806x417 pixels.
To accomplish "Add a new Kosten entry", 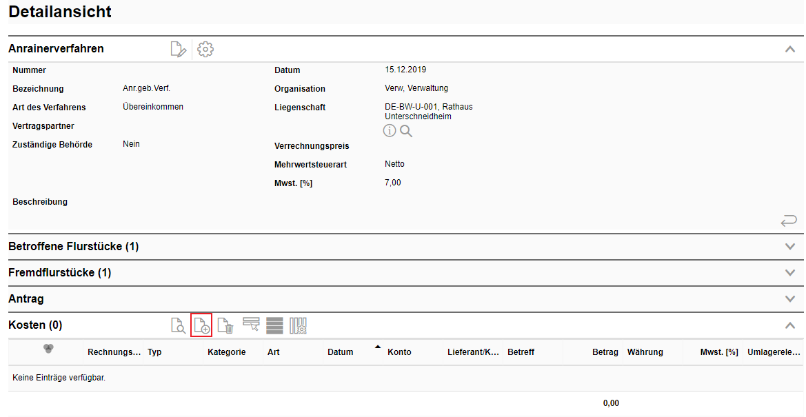I will point(201,325).
